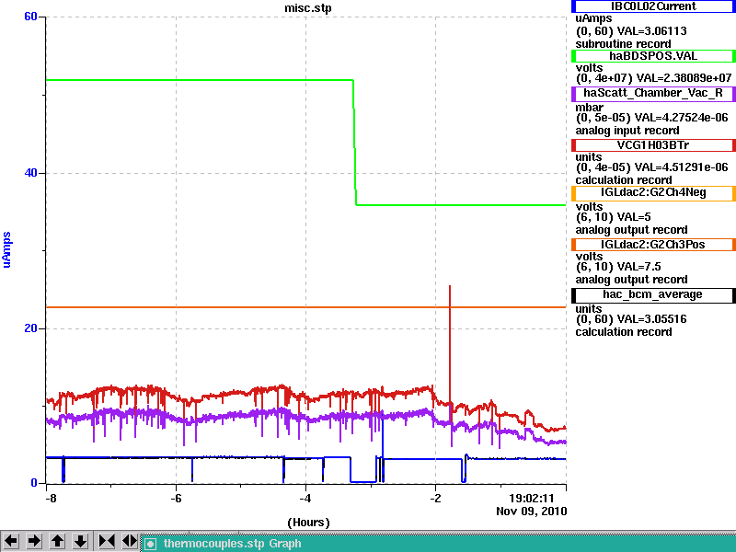Click the y-axis tick label 40
The width and height of the screenshot is (736, 552).
click(30, 173)
